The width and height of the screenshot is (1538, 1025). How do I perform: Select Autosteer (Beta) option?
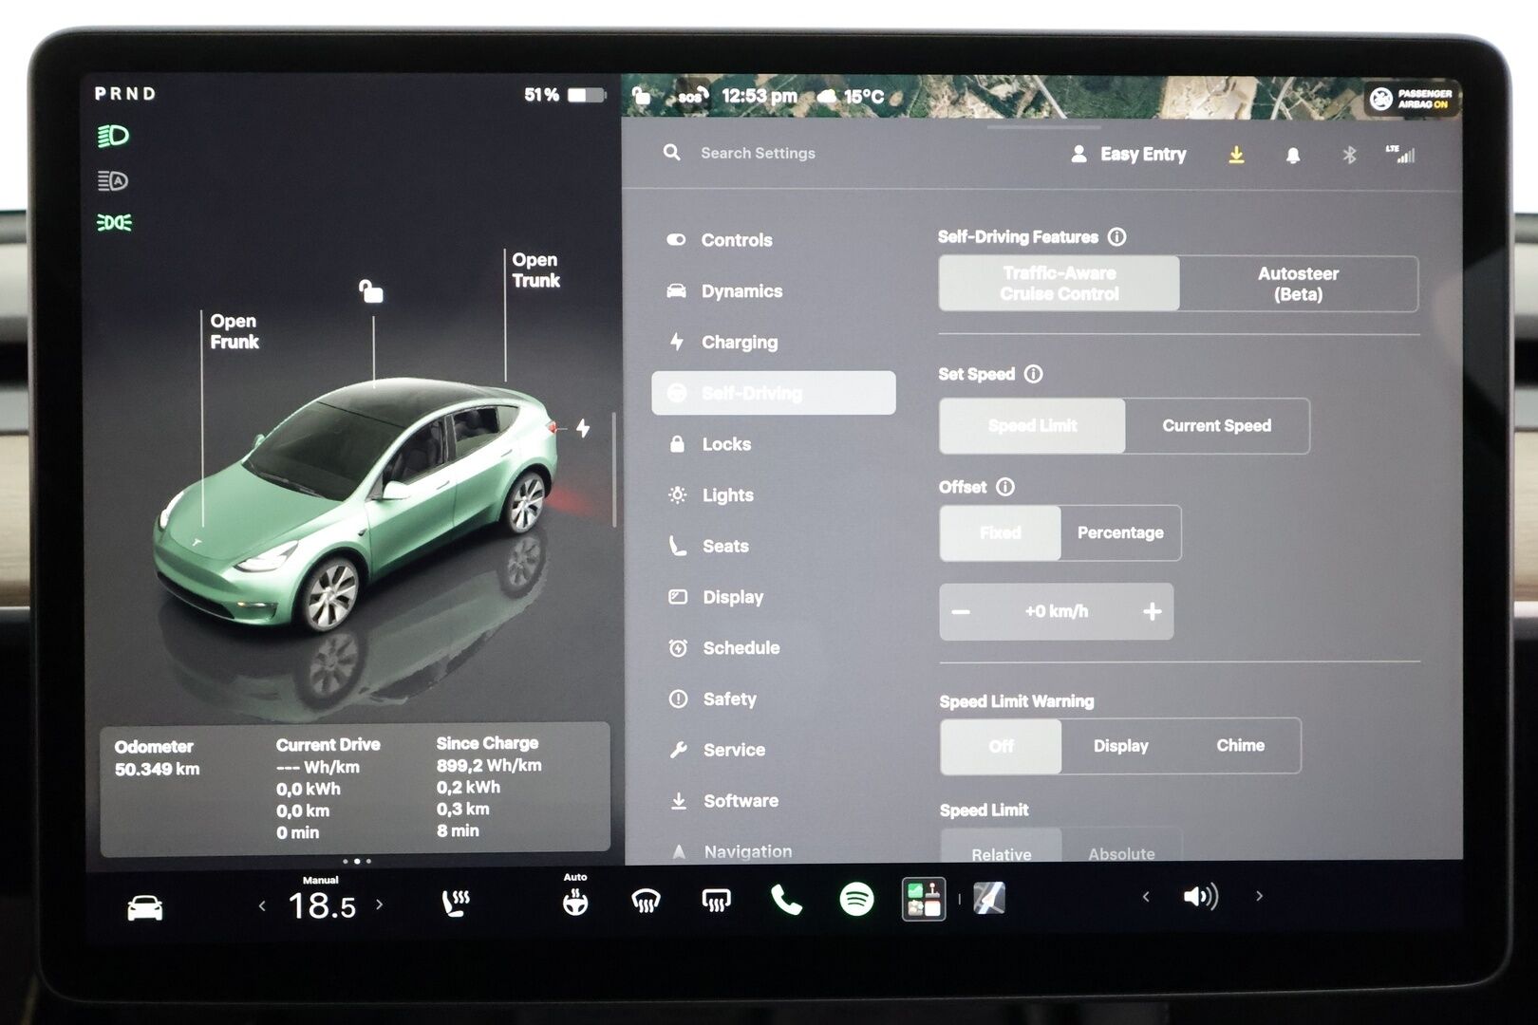click(1298, 284)
